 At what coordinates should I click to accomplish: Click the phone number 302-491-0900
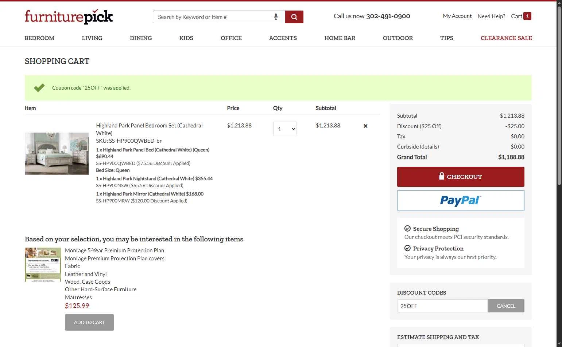point(388,16)
